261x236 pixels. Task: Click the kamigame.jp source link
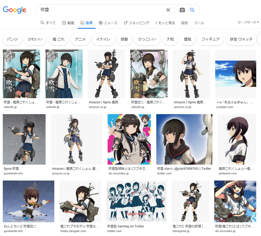point(181,231)
